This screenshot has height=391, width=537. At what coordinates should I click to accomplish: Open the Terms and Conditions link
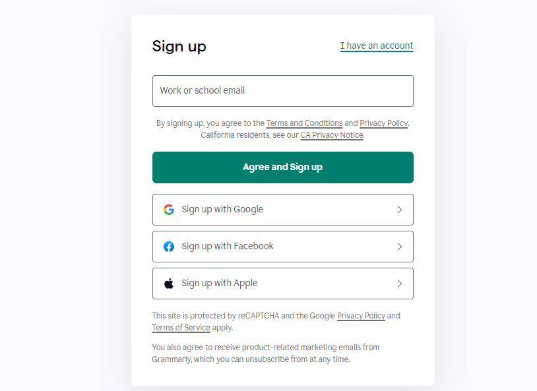[x=305, y=123]
